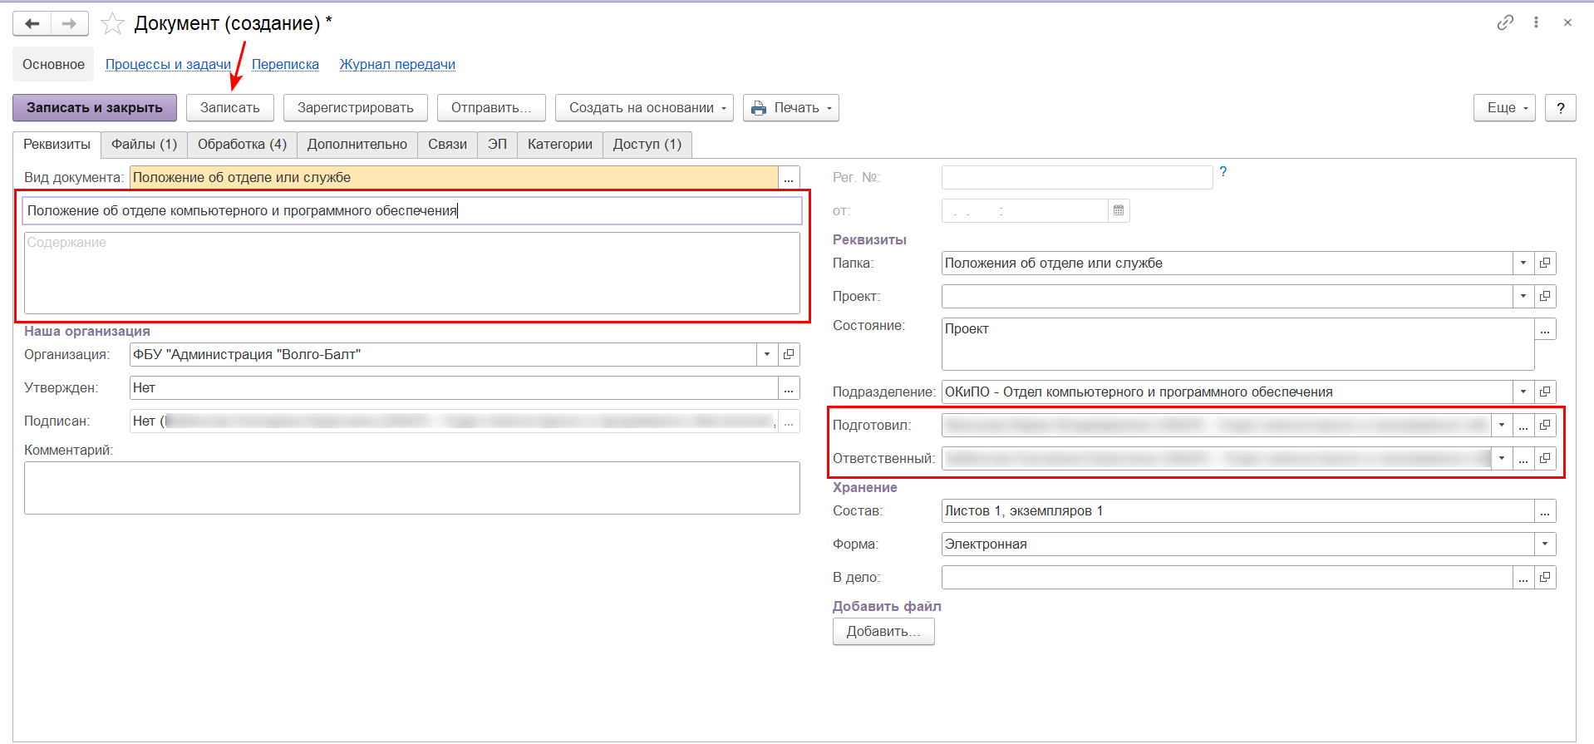Expand the Форма dropdown

point(1545,544)
